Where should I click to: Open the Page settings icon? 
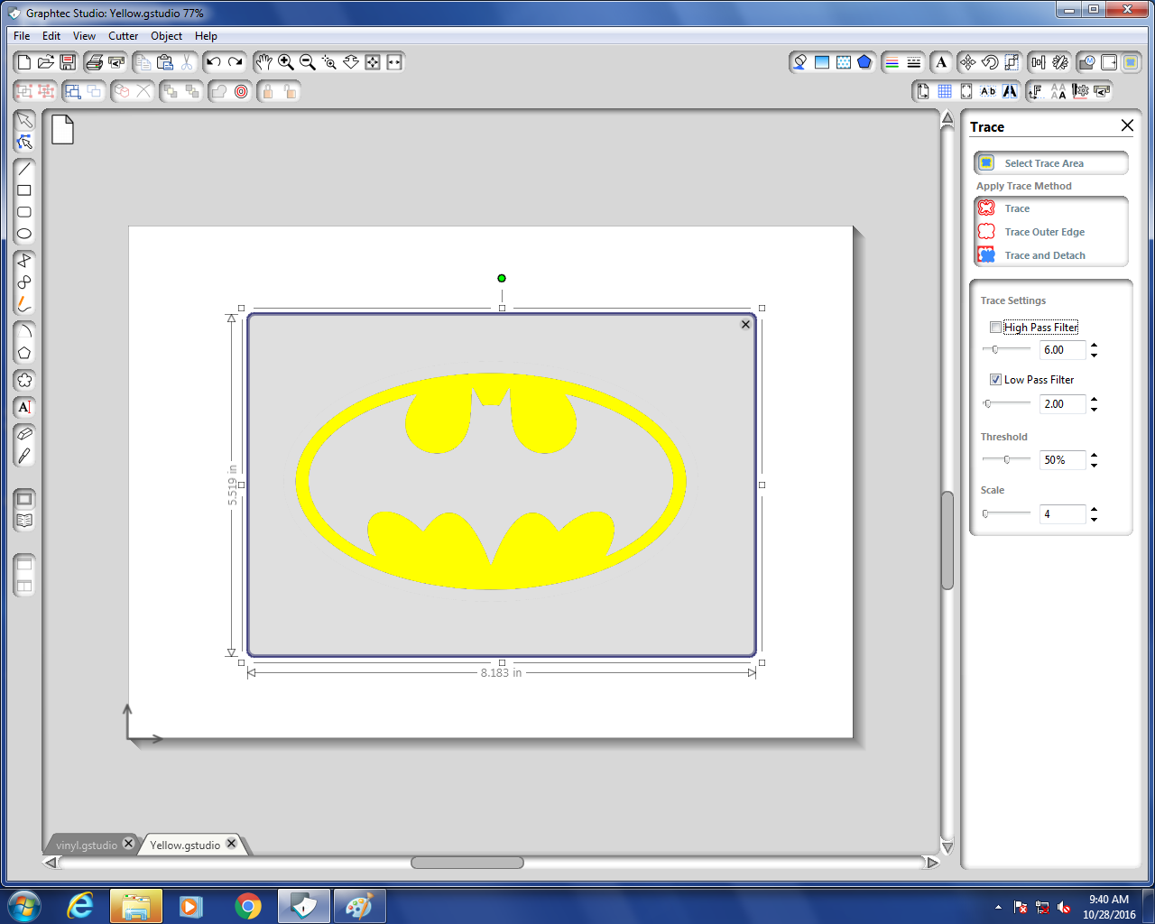coord(922,91)
